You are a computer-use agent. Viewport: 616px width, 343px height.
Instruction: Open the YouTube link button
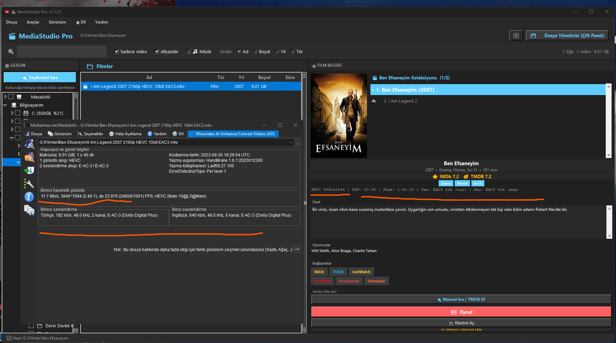(x=322, y=281)
